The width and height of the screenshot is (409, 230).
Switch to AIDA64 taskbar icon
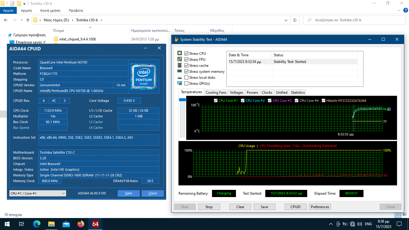(x=96, y=224)
